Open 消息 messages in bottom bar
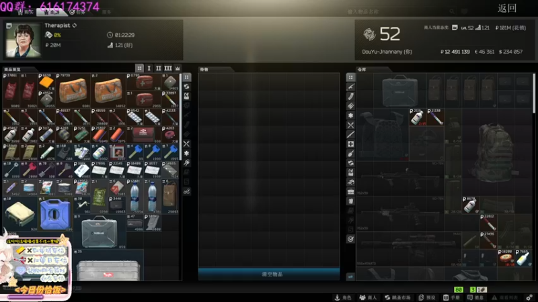 (x=476, y=297)
